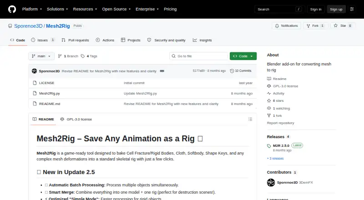View the 6 stars link
This screenshot has height=200, width=364.
click(x=275, y=101)
